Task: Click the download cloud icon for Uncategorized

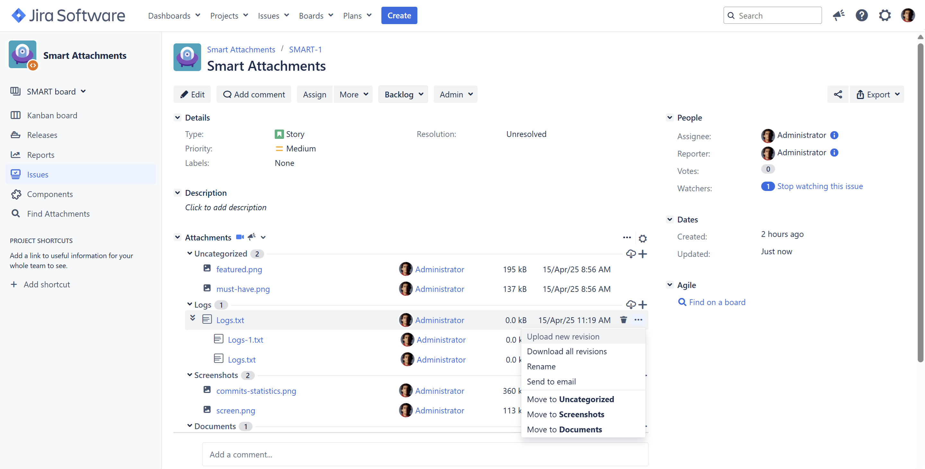Action: pos(631,254)
